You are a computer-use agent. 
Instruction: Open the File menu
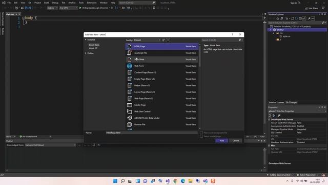click(x=9, y=3)
